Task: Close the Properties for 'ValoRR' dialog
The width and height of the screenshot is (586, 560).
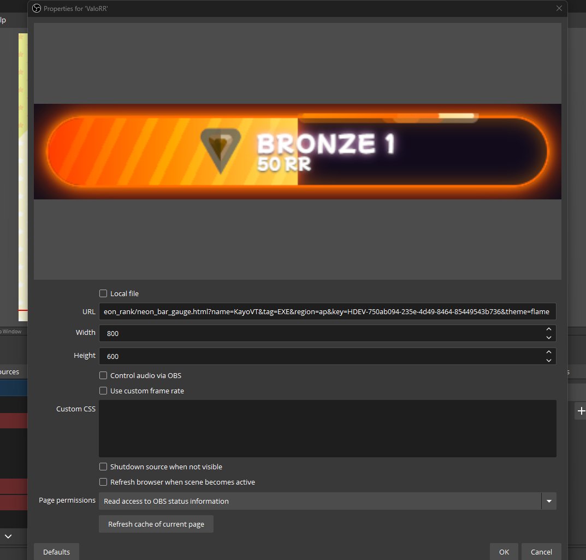Action: pyautogui.click(x=559, y=8)
